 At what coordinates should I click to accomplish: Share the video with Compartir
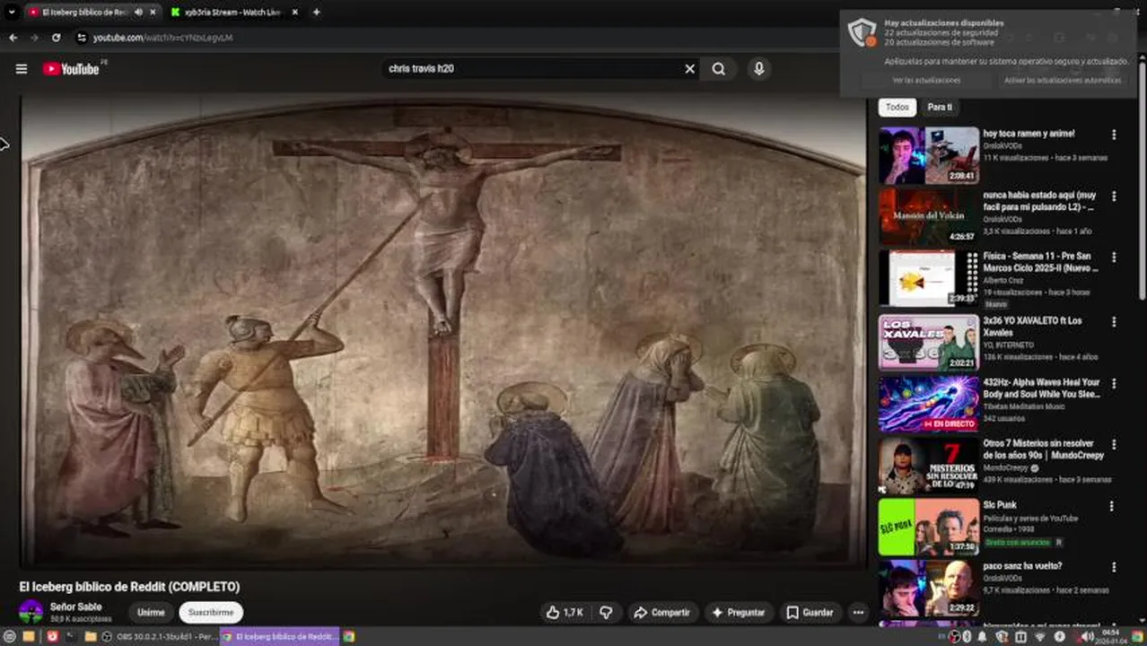(x=661, y=612)
